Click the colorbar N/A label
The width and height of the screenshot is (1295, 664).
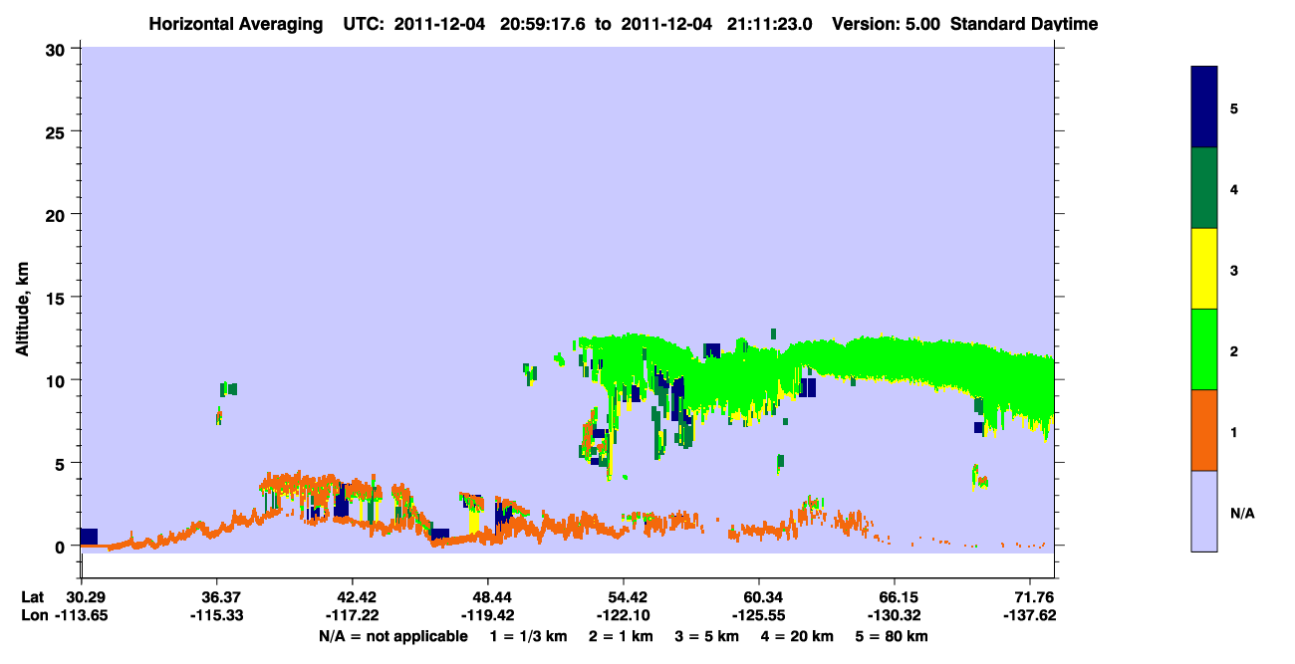click(1242, 513)
